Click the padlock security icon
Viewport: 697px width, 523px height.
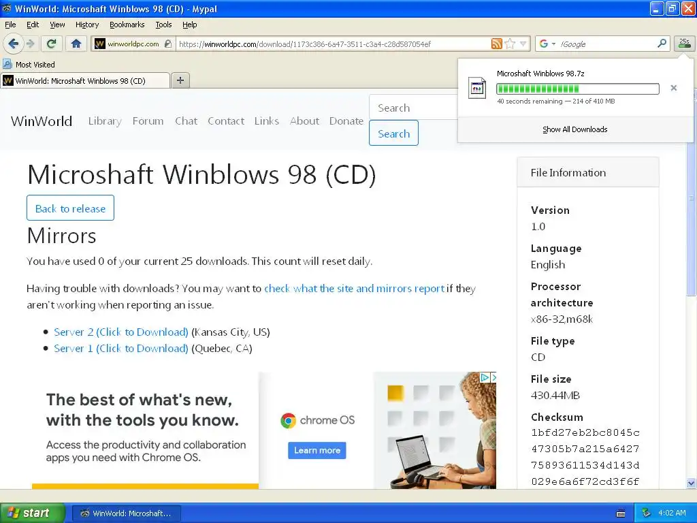pos(168,44)
